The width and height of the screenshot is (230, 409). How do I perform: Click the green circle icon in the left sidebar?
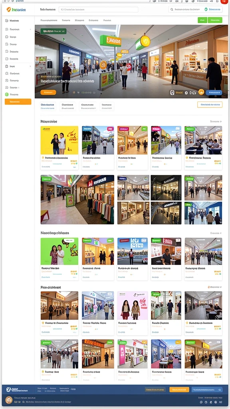click(x=7, y=94)
